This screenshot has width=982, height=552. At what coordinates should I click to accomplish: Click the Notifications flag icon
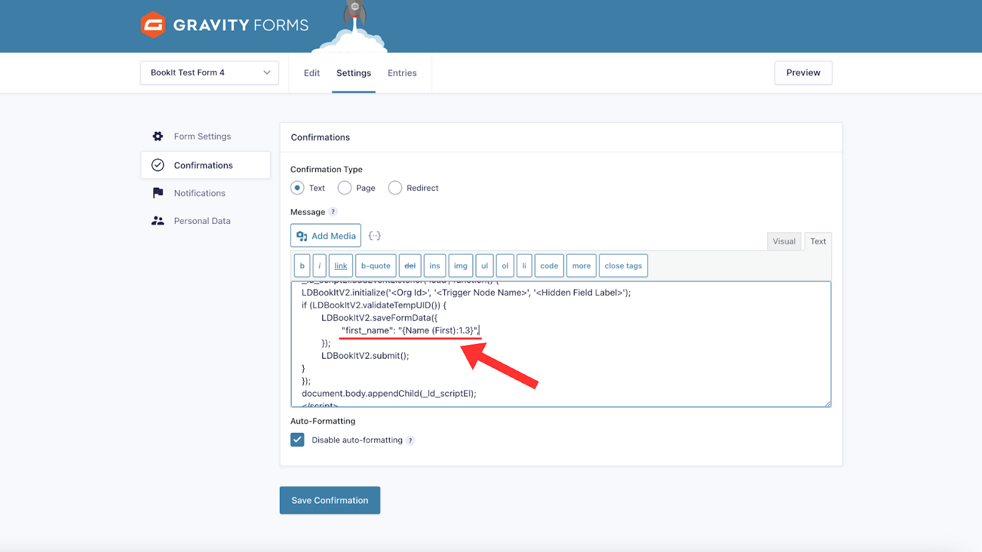[158, 193]
